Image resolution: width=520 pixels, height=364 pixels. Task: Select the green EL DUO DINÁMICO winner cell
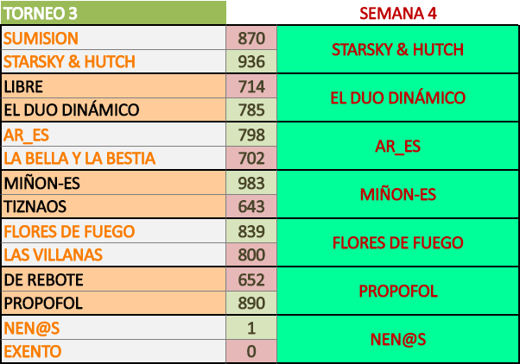click(x=397, y=97)
